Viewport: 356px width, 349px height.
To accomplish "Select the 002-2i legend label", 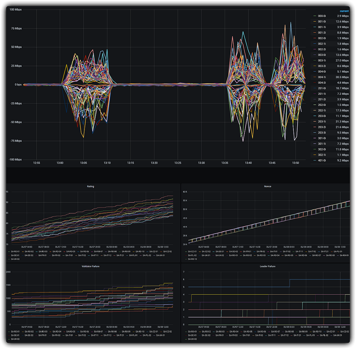I will (322, 49).
